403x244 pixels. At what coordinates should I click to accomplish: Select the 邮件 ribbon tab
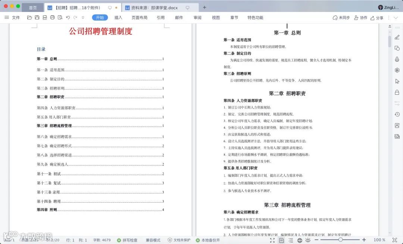point(179,18)
